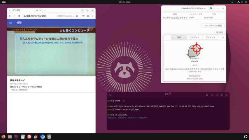Open the Show Applications Ubuntu button
The image size is (249, 140).
(245, 136)
